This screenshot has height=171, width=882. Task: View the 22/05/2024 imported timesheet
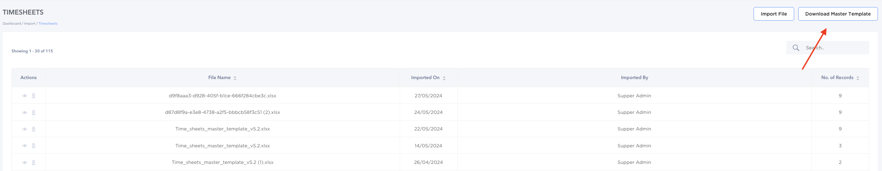point(25,129)
